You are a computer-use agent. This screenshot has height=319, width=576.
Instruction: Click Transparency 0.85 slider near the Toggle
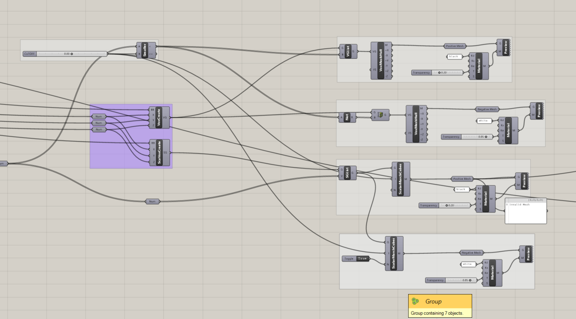451,280
